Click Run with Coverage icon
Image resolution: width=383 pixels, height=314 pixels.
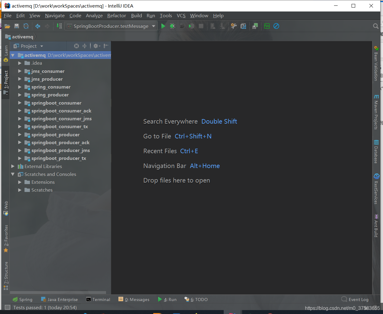pos(191,26)
